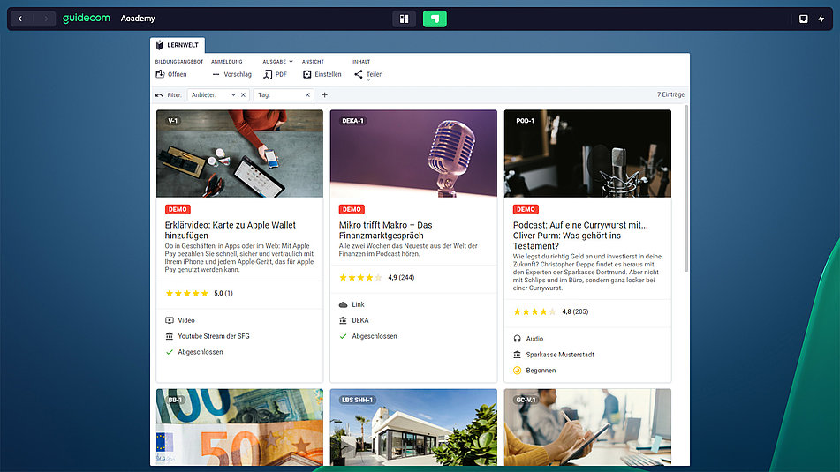Open the grid apps overview icon
The width and height of the screenshot is (840, 472).
404,19
